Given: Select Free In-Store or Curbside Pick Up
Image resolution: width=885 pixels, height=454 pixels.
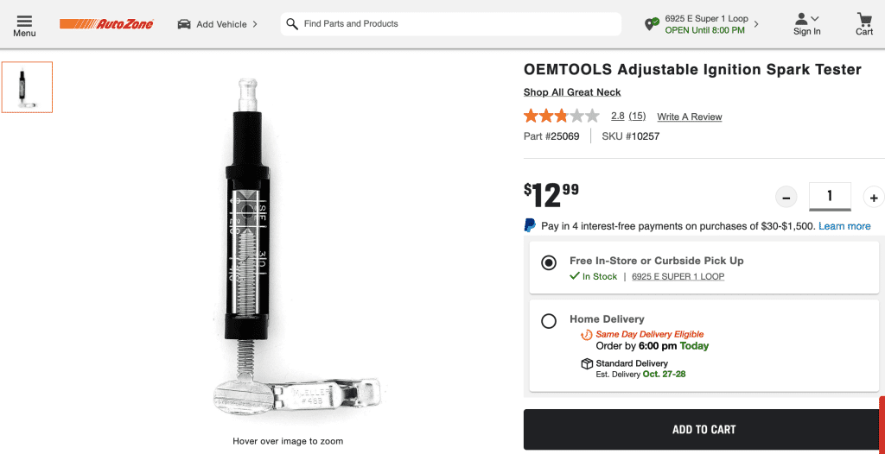Looking at the screenshot, I should click(549, 263).
